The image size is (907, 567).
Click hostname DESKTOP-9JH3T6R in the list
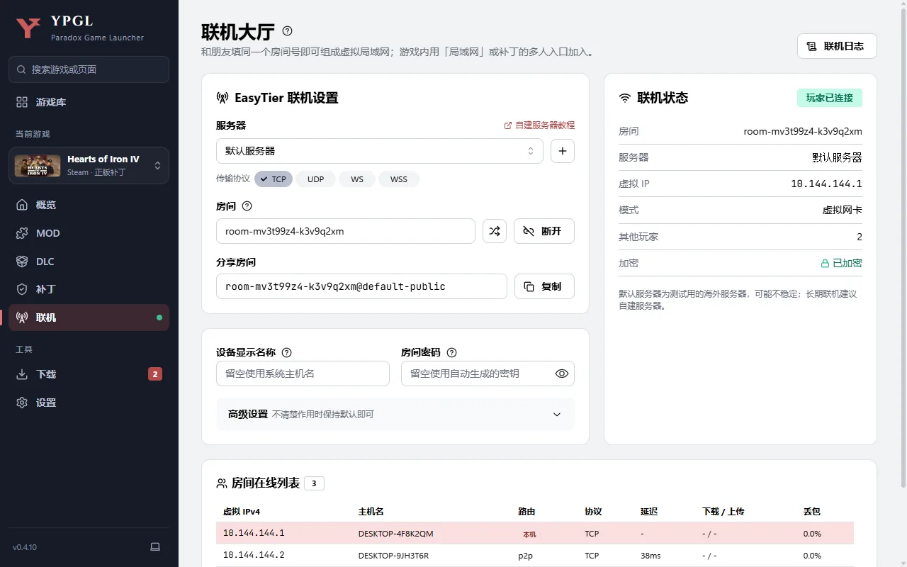click(x=393, y=556)
